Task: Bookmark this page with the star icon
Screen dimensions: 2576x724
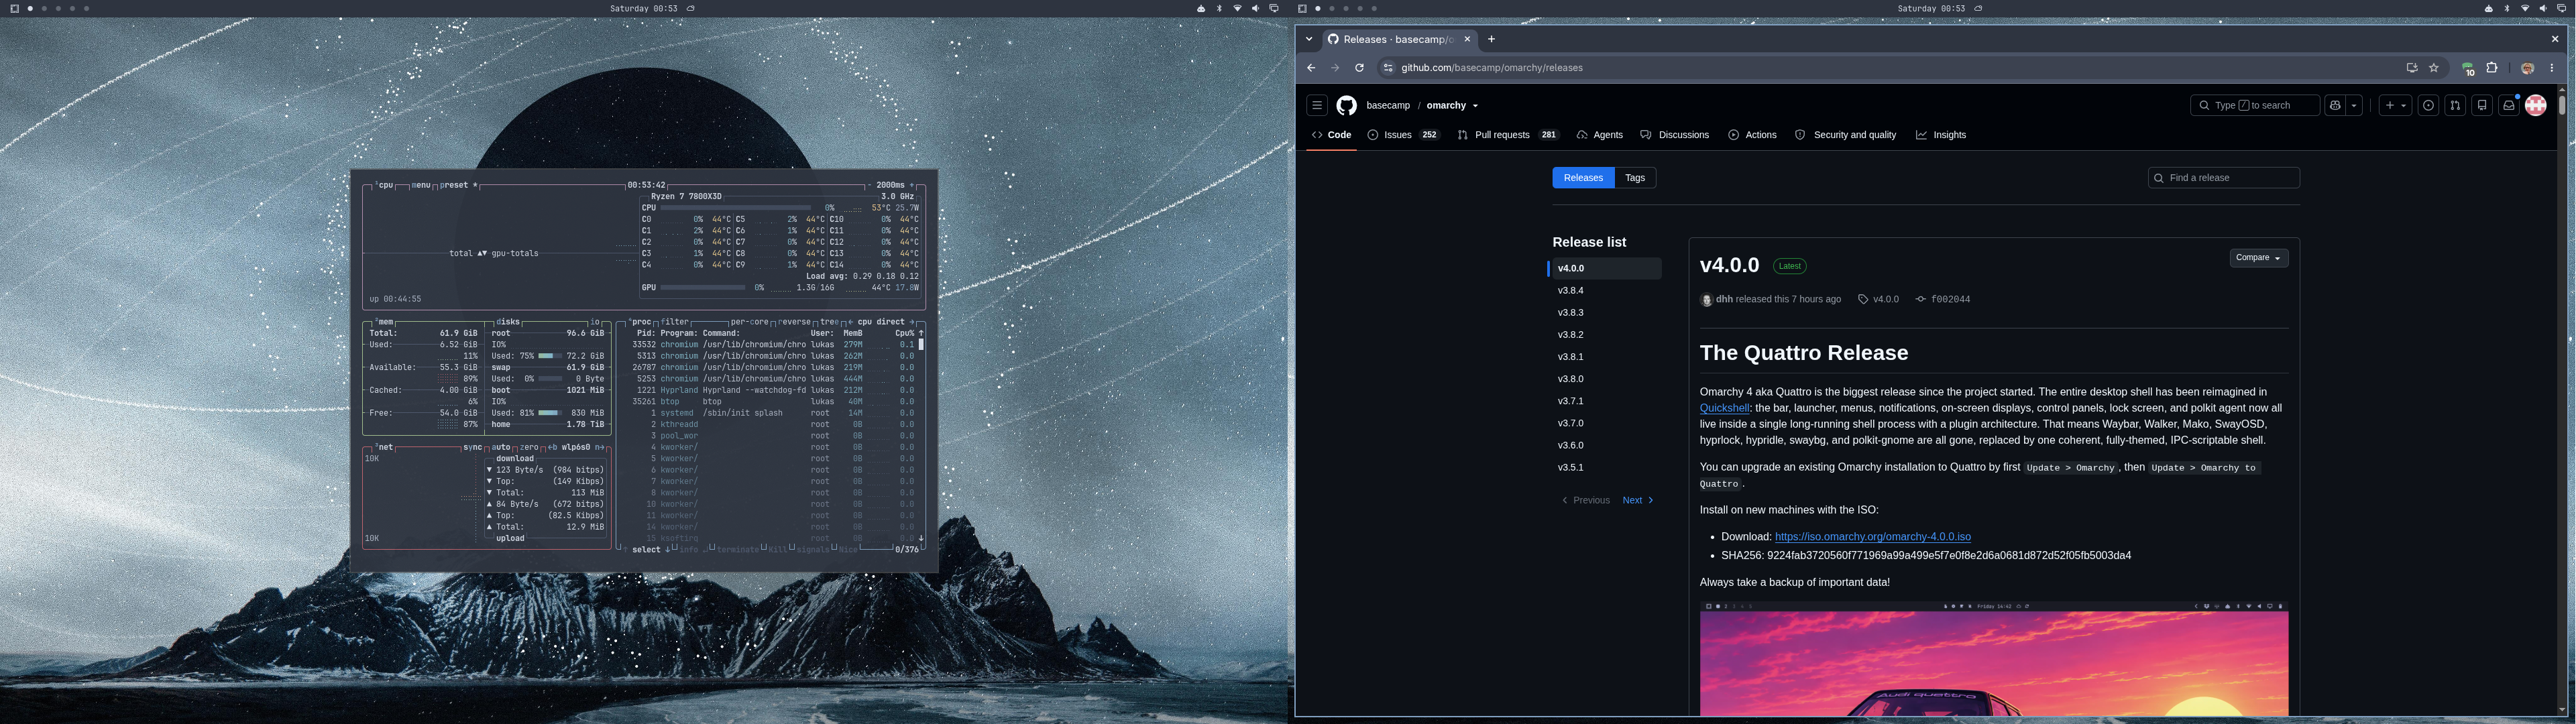Action: (x=2434, y=68)
